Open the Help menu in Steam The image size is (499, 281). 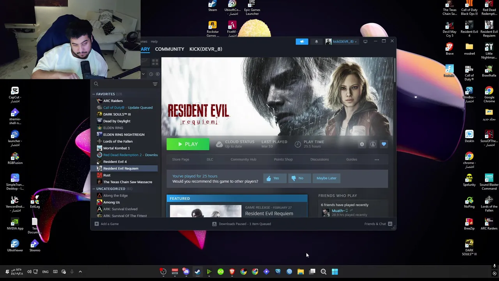tap(154, 41)
